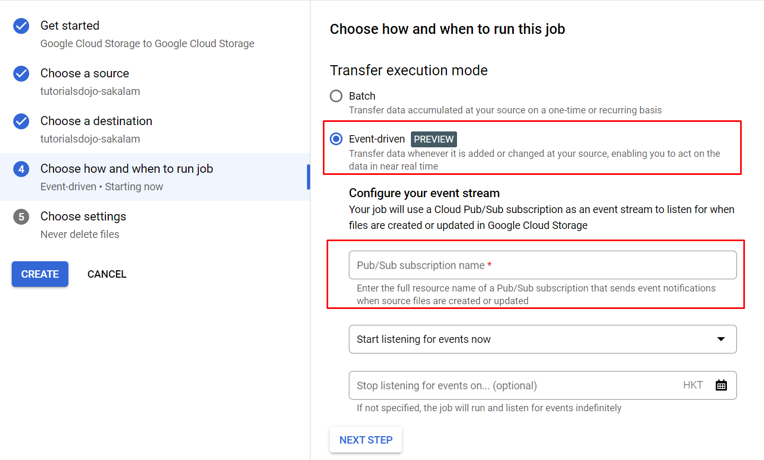Image resolution: width=764 pixels, height=460 pixels.
Task: Click the Get started checkmark icon
Action: click(21, 26)
